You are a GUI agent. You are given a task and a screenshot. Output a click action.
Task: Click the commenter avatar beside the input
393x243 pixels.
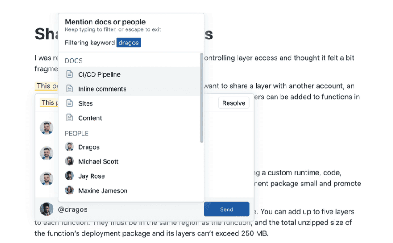pos(47,209)
